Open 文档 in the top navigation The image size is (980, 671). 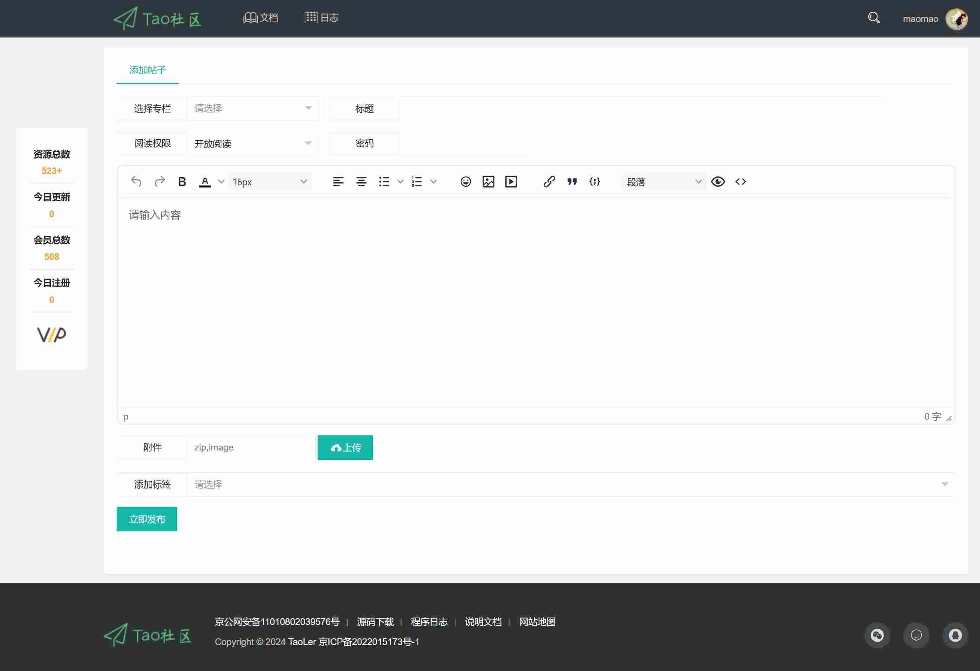[x=260, y=18]
